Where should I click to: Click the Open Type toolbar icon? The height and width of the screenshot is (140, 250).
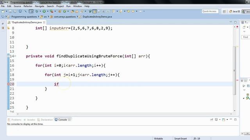coord(73,11)
